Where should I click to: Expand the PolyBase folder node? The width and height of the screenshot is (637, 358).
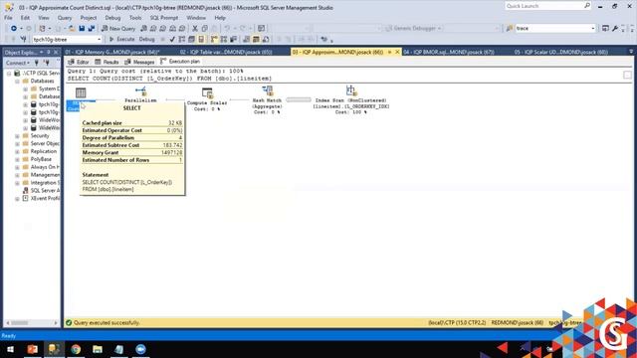click(x=17, y=159)
